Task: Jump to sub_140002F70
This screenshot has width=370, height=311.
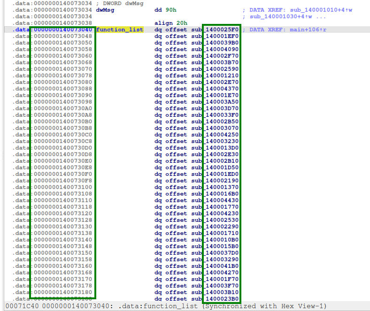Action: click(x=215, y=56)
